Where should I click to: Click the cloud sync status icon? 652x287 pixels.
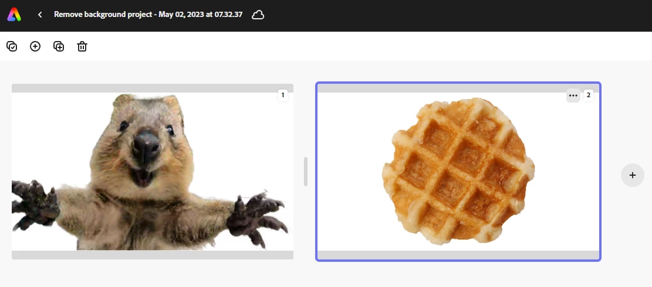click(258, 15)
